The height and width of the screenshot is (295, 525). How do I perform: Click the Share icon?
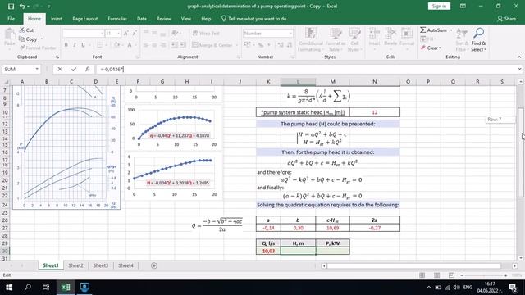click(x=500, y=19)
